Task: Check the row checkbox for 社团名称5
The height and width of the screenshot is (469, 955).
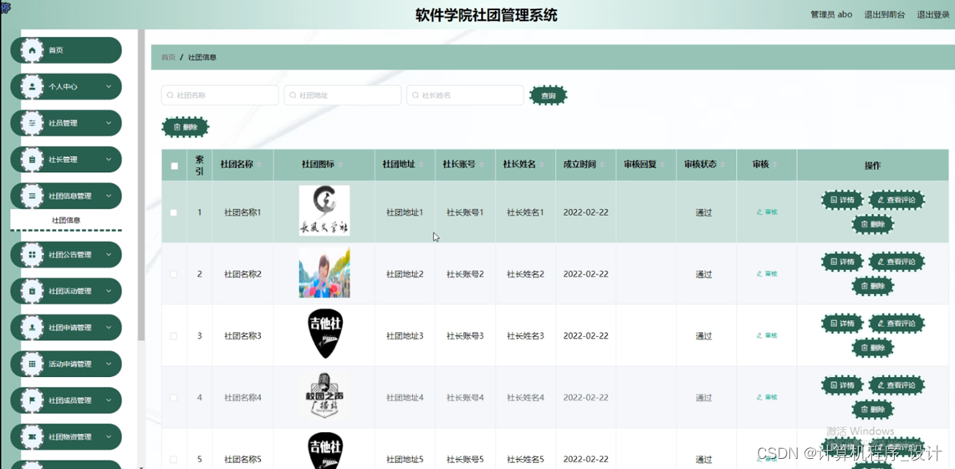Action: click(x=174, y=459)
